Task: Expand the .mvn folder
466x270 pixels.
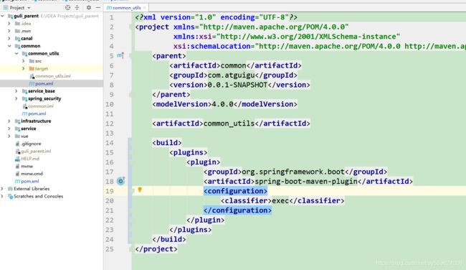Action: tap(9, 31)
